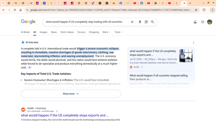Viewport: 216px width, 121px height.
Task: Open Chrome three-dot menu
Action: [x=213, y=10]
